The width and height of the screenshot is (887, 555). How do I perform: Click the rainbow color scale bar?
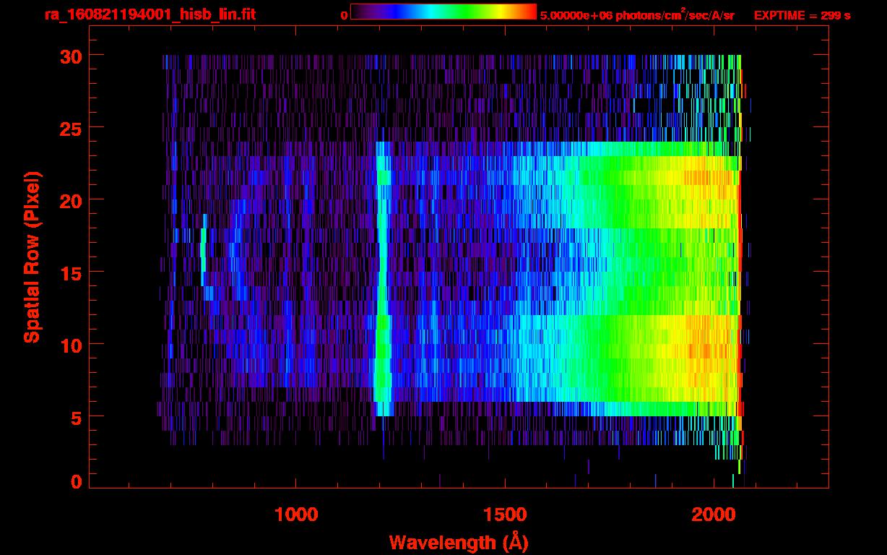coord(443,12)
